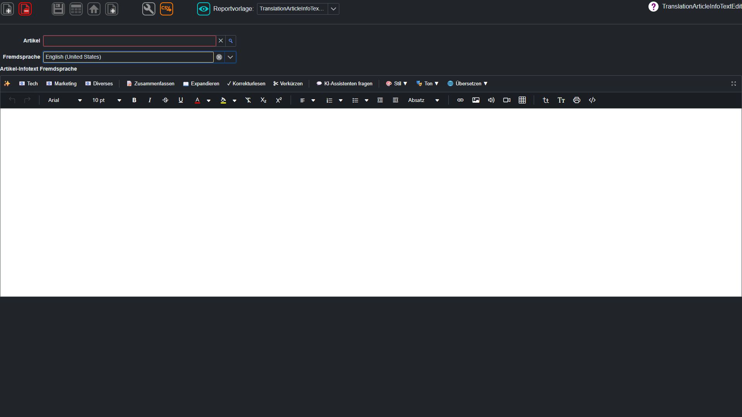Toggle the eye report preview icon
This screenshot has width=742, height=417.
(x=204, y=9)
